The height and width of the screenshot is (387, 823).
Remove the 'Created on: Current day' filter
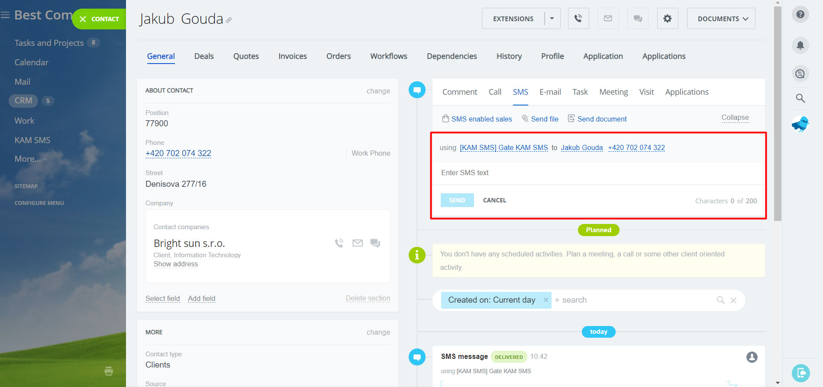546,300
